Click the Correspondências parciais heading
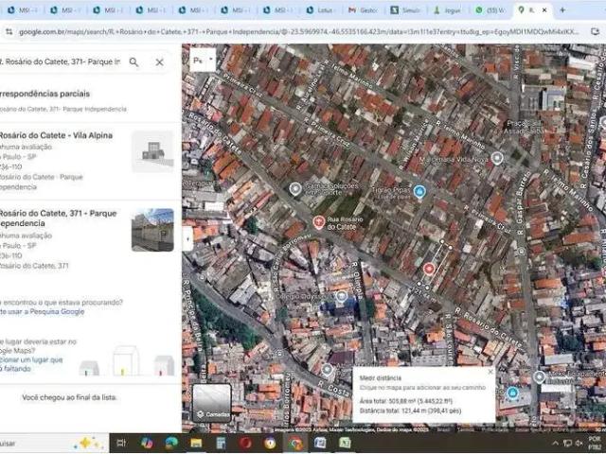 [x=45, y=94]
